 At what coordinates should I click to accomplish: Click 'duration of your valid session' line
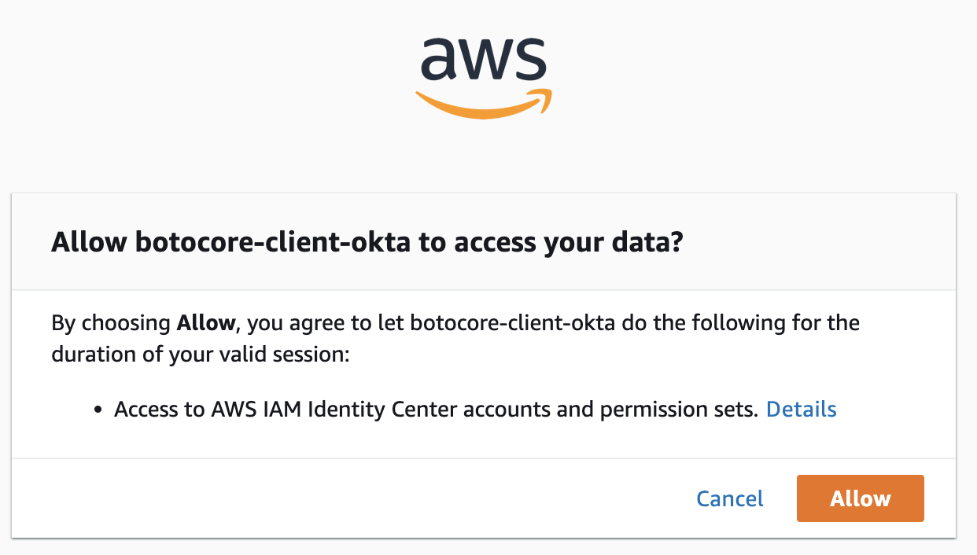[199, 354]
